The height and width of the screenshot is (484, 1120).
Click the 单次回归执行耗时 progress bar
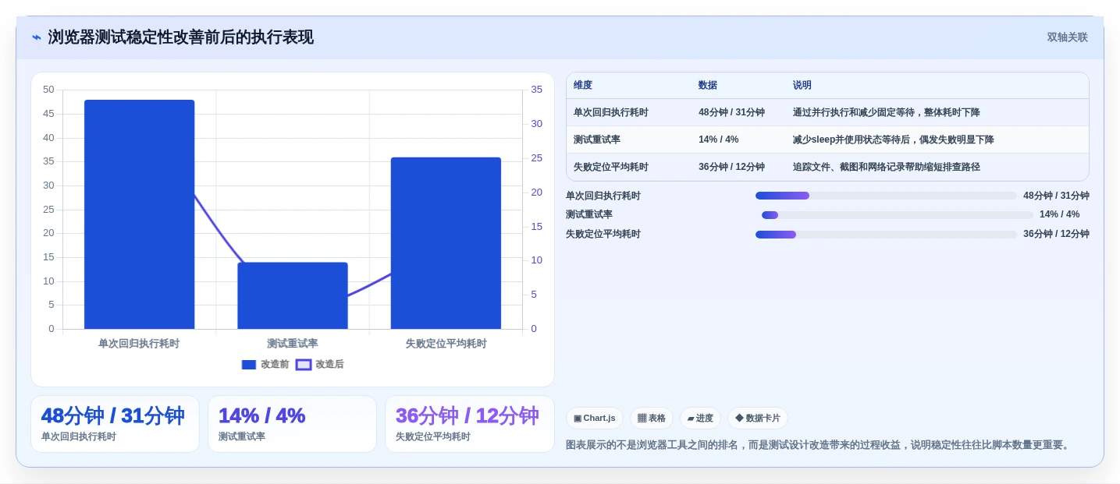click(886, 196)
